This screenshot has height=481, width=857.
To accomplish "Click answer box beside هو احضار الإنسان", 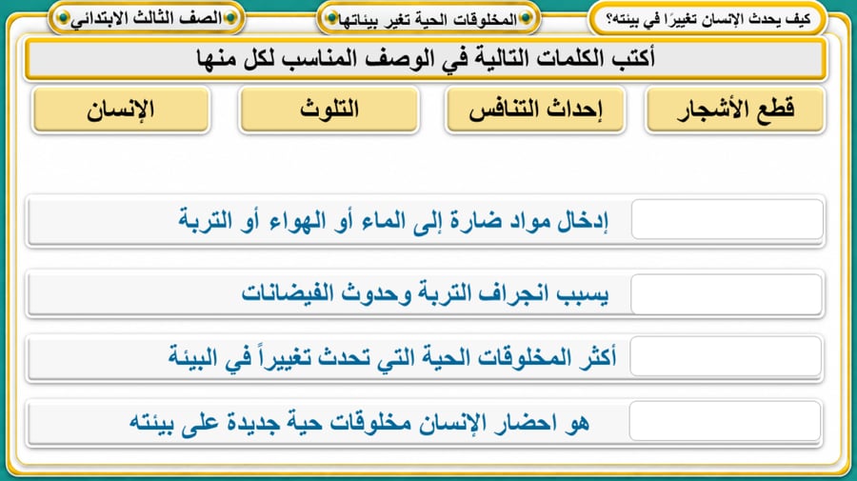I will 726,421.
